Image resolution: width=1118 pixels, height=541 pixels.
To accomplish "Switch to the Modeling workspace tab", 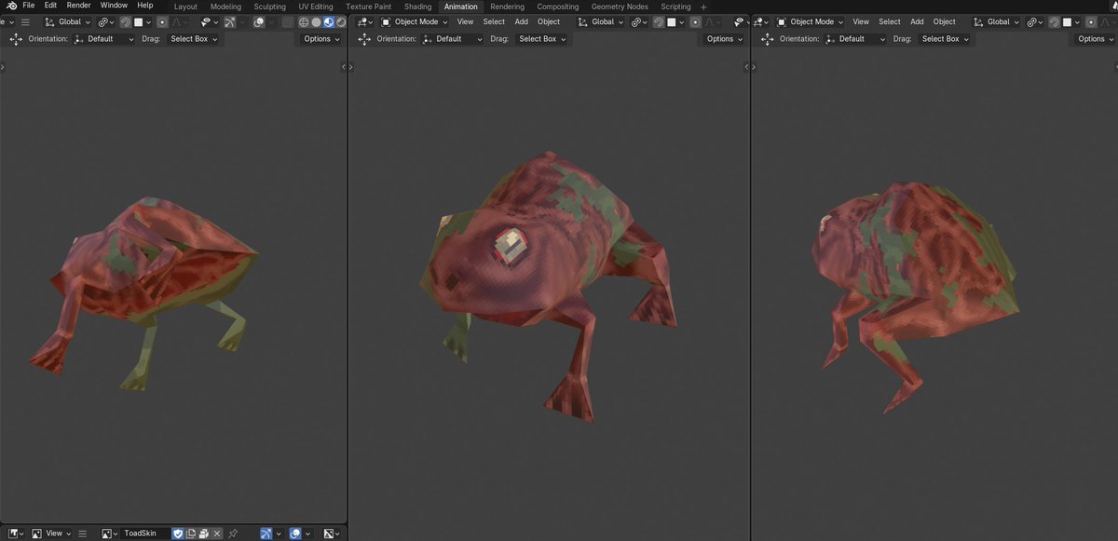I will click(x=225, y=7).
